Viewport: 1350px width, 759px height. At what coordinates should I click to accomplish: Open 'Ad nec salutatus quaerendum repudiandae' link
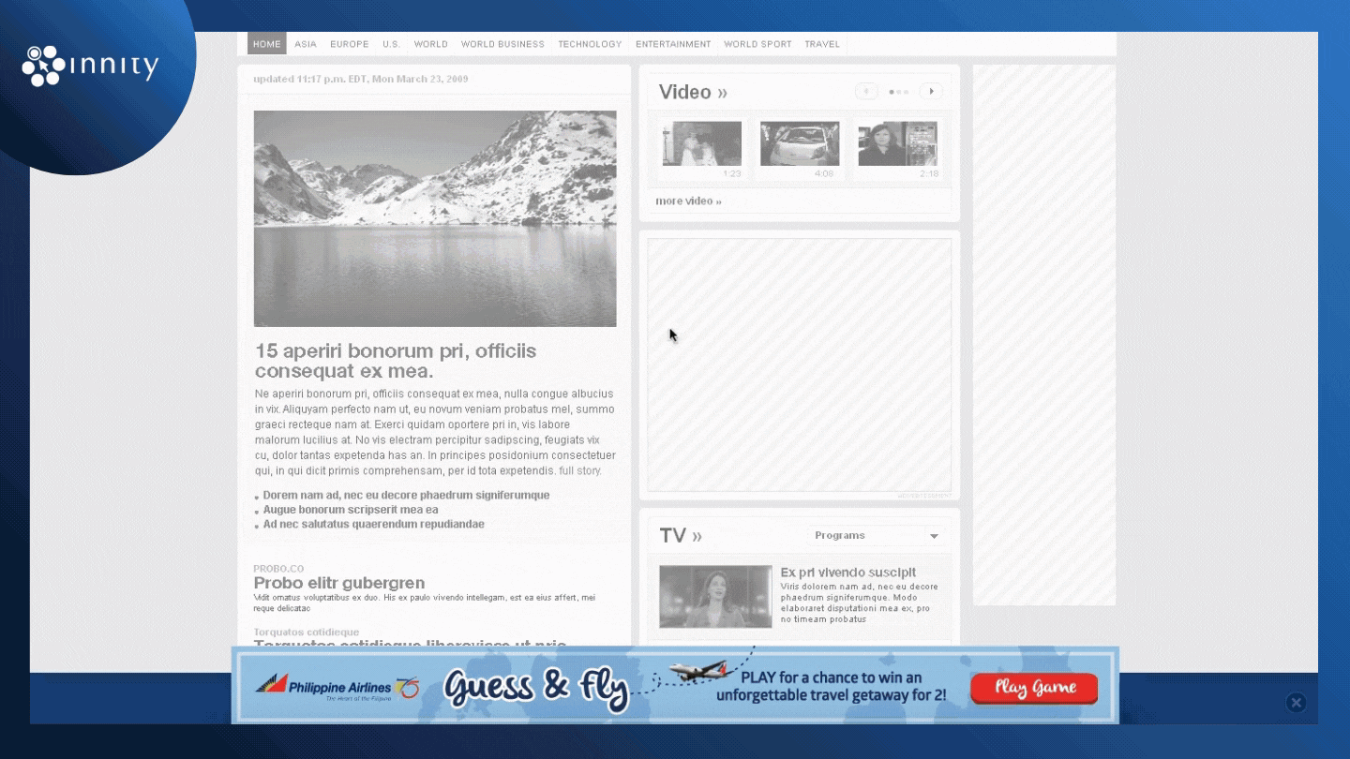(373, 525)
